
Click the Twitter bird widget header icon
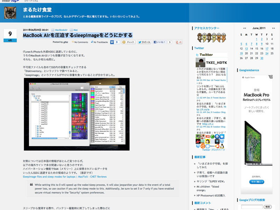pos(197,55)
